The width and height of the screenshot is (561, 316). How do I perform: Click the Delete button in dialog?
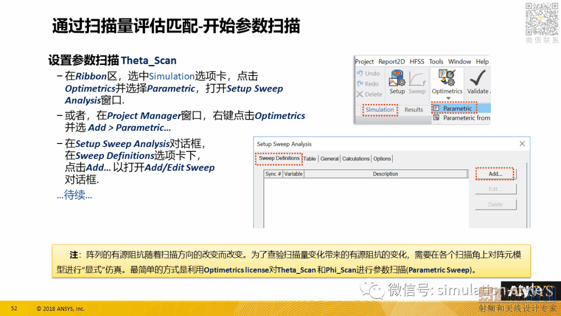(x=496, y=204)
